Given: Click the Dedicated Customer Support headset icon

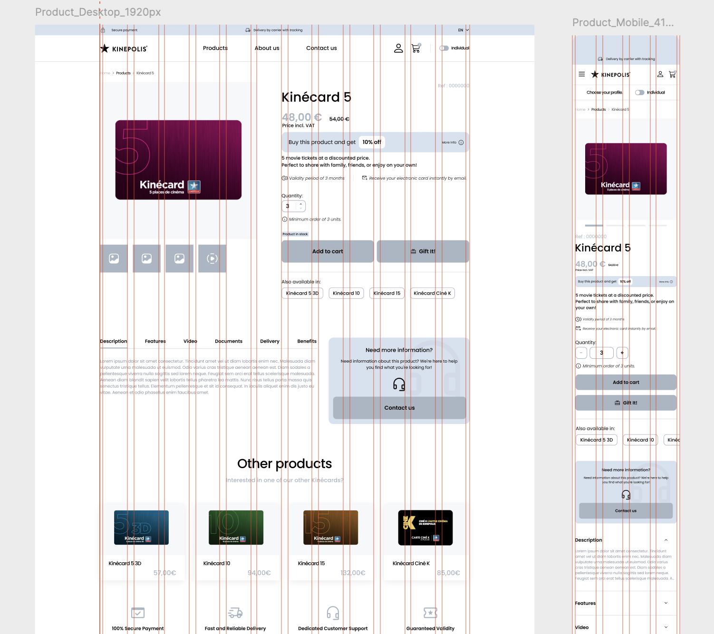Looking at the screenshot, I should [333, 613].
